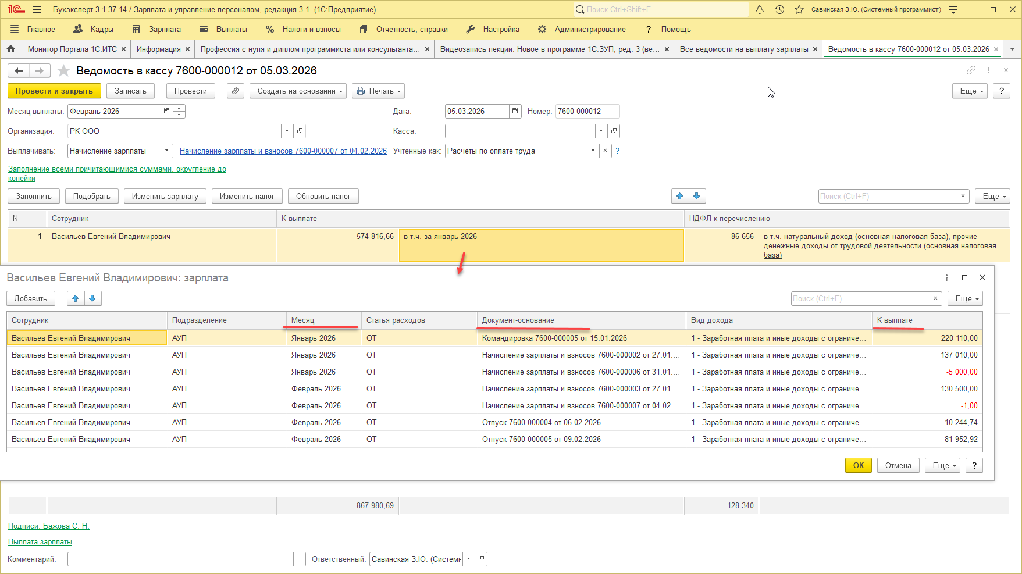Image resolution: width=1022 pixels, height=574 pixels.
Task: Clear the Учтенные как field
Action: [605, 151]
